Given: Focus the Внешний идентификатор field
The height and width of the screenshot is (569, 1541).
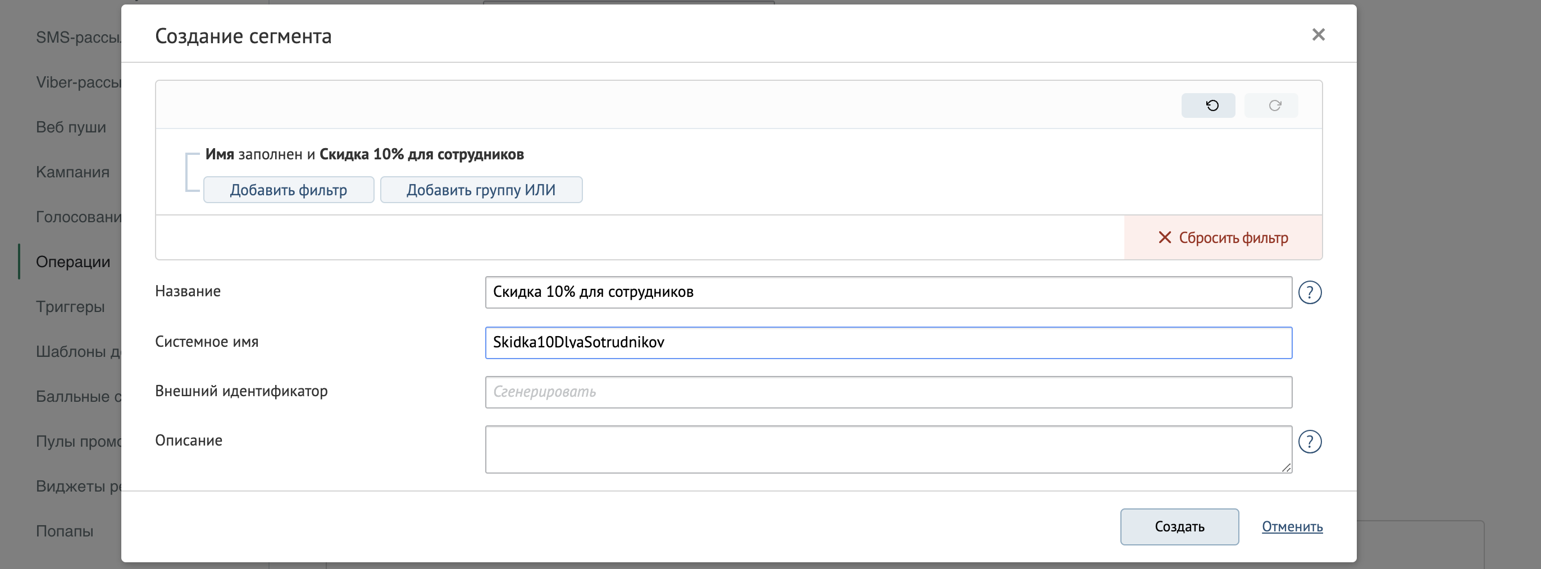Looking at the screenshot, I should click(888, 392).
